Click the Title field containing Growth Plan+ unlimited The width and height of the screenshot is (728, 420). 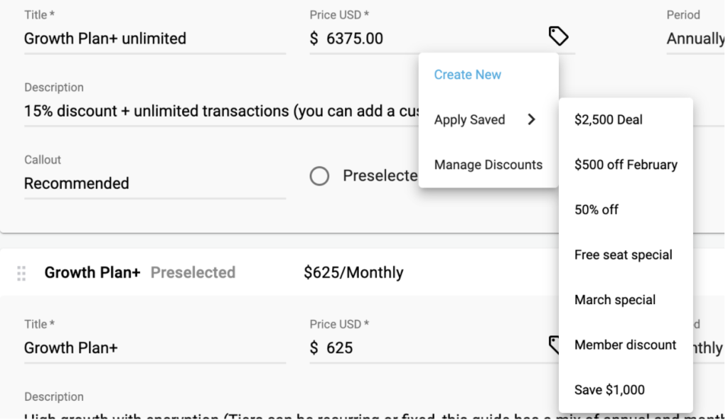(155, 38)
